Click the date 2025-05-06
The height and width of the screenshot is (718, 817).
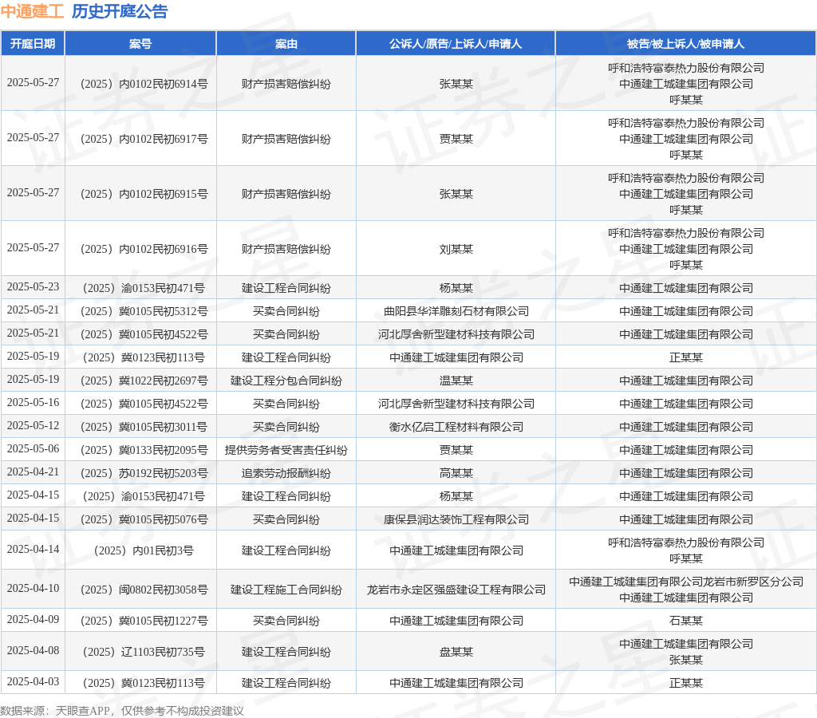click(x=33, y=448)
